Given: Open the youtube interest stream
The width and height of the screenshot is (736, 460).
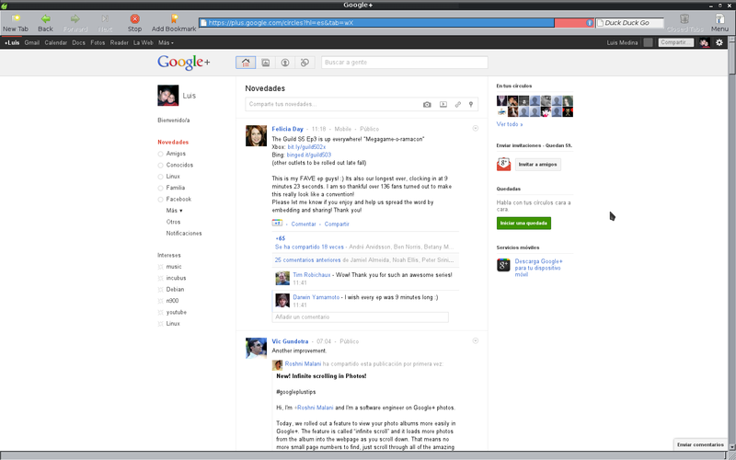Looking at the screenshot, I should tap(176, 312).
